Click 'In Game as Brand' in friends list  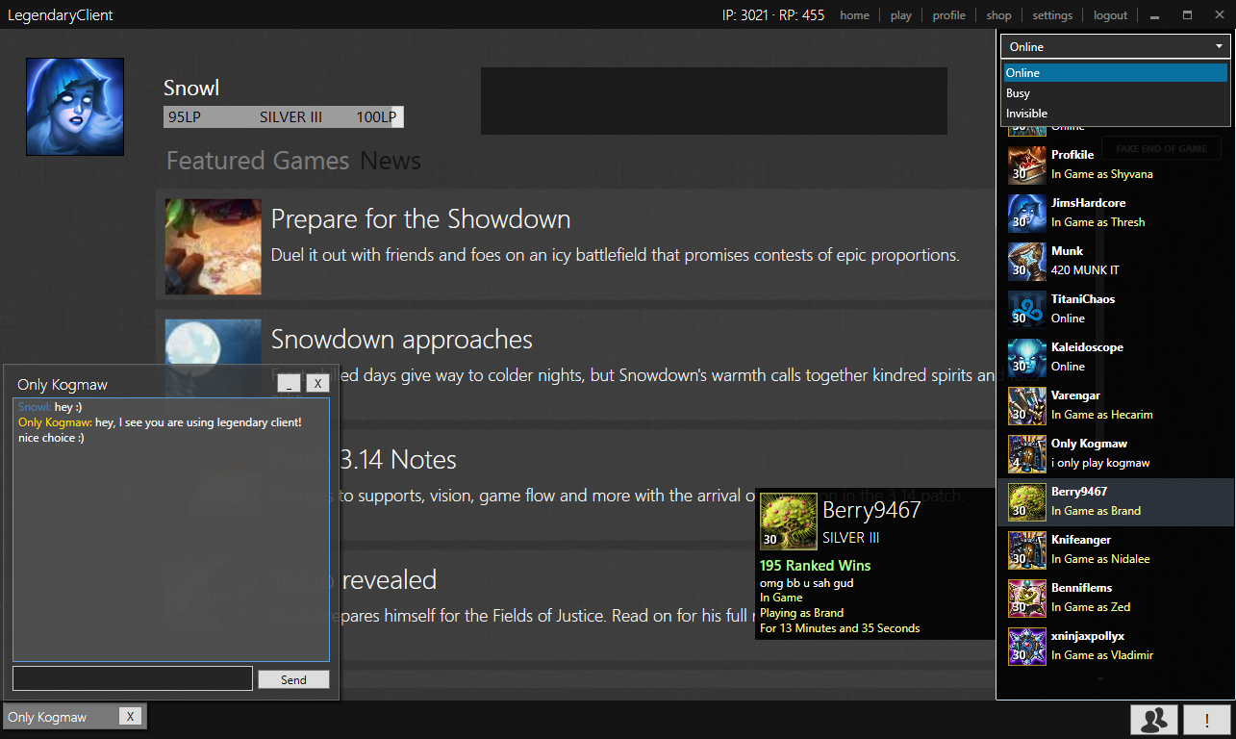[1096, 511]
